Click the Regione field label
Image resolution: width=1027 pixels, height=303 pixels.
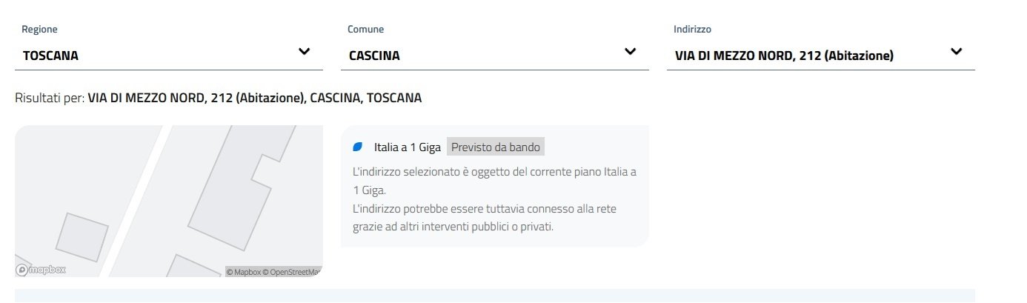coord(39,30)
